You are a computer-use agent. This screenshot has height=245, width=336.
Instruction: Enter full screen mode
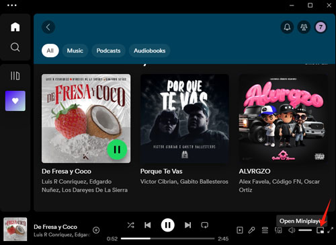[x=330, y=230]
